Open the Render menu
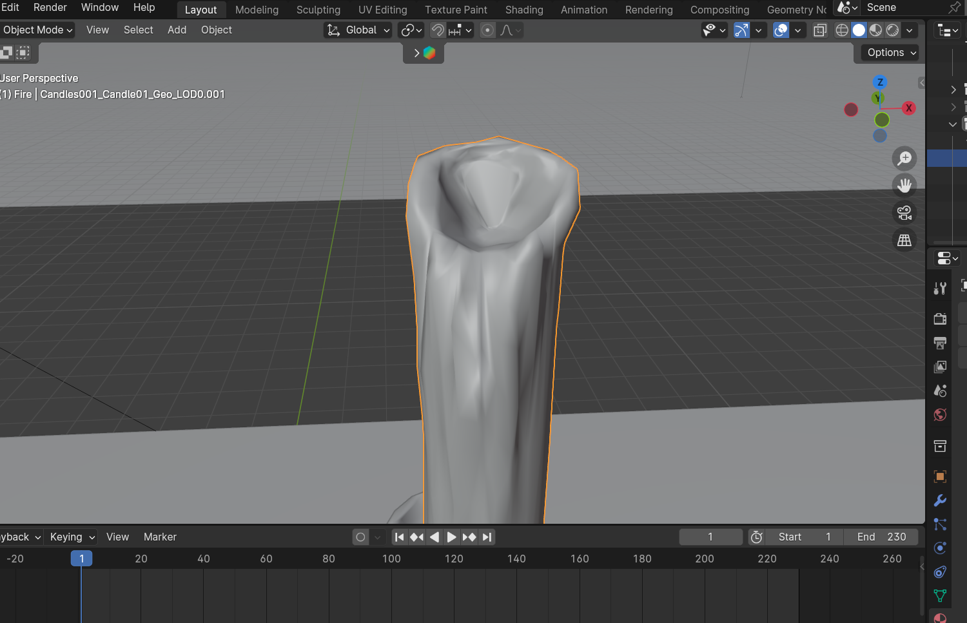This screenshot has width=967, height=623. pos(50,8)
